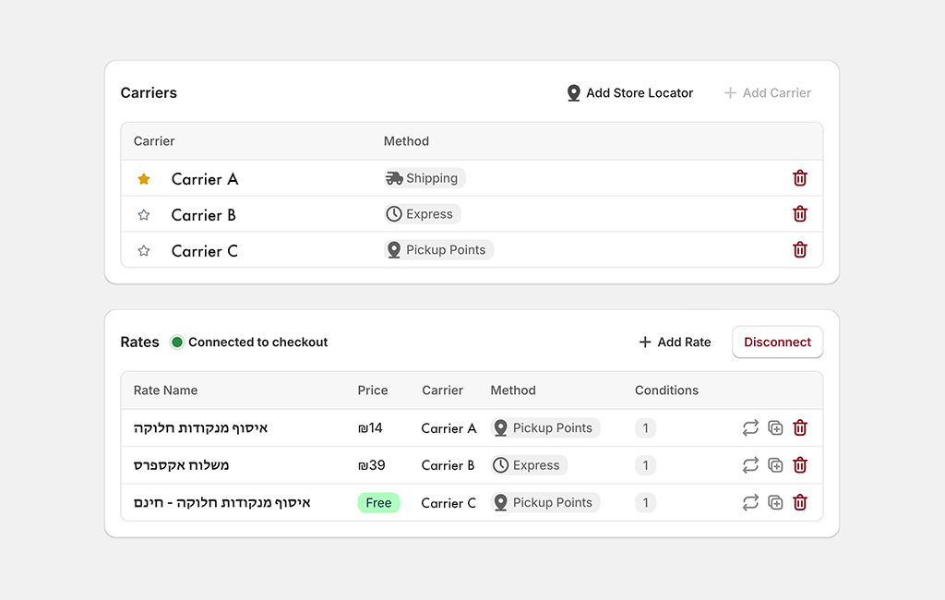Image resolution: width=945 pixels, height=600 pixels.
Task: Open the משלוח אקספרס rate name
Action: tap(182, 465)
